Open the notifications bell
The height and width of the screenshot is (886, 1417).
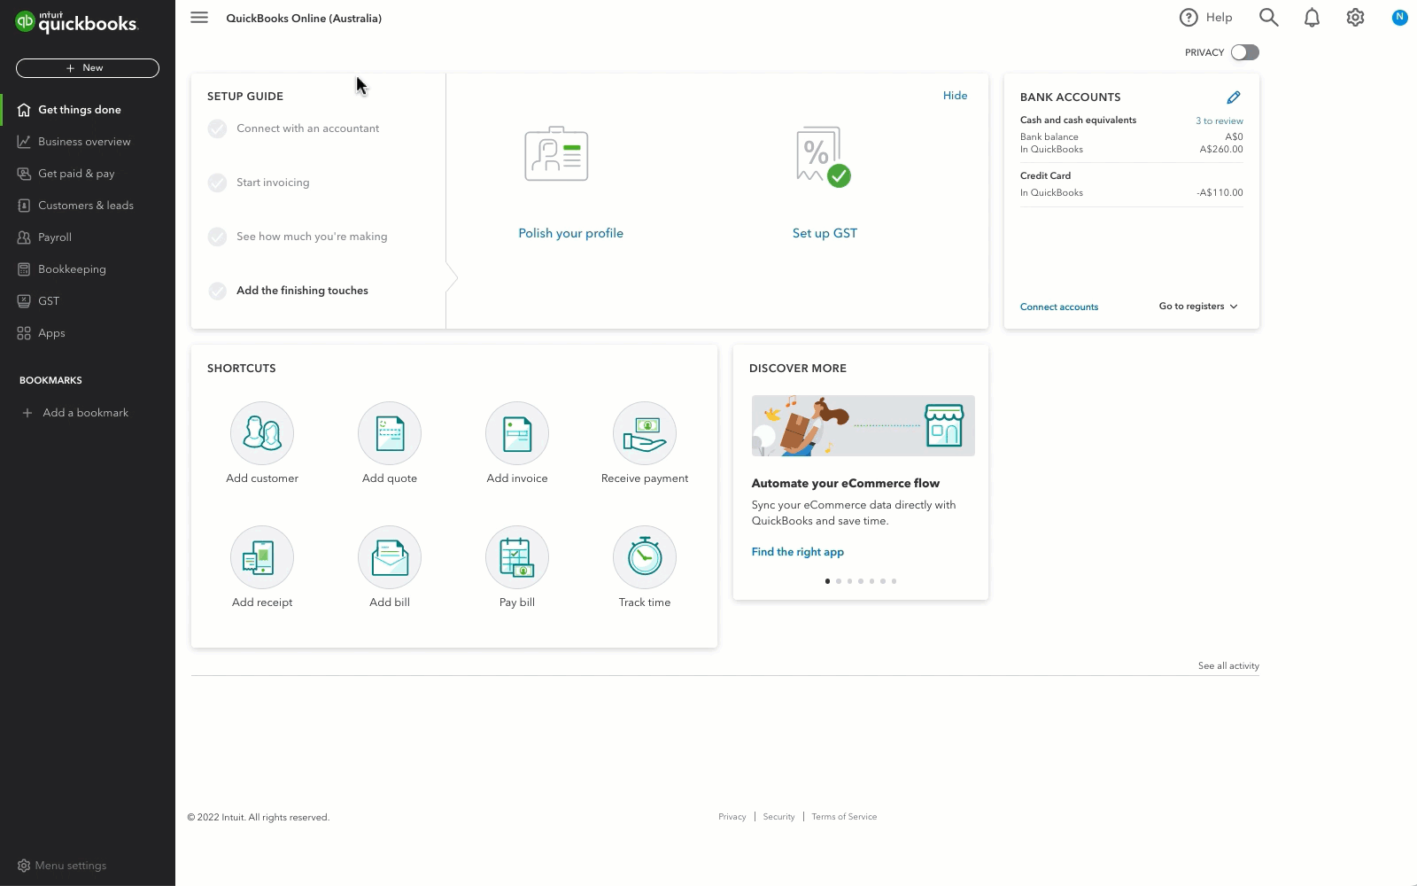pyautogui.click(x=1312, y=18)
